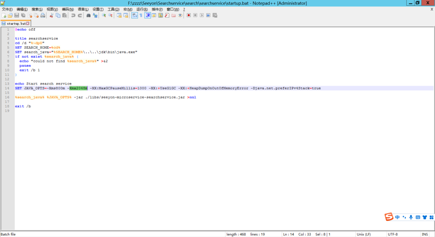Click the Undo arrow icon
This screenshot has height=237, width=435.
pyautogui.click(x=73, y=15)
